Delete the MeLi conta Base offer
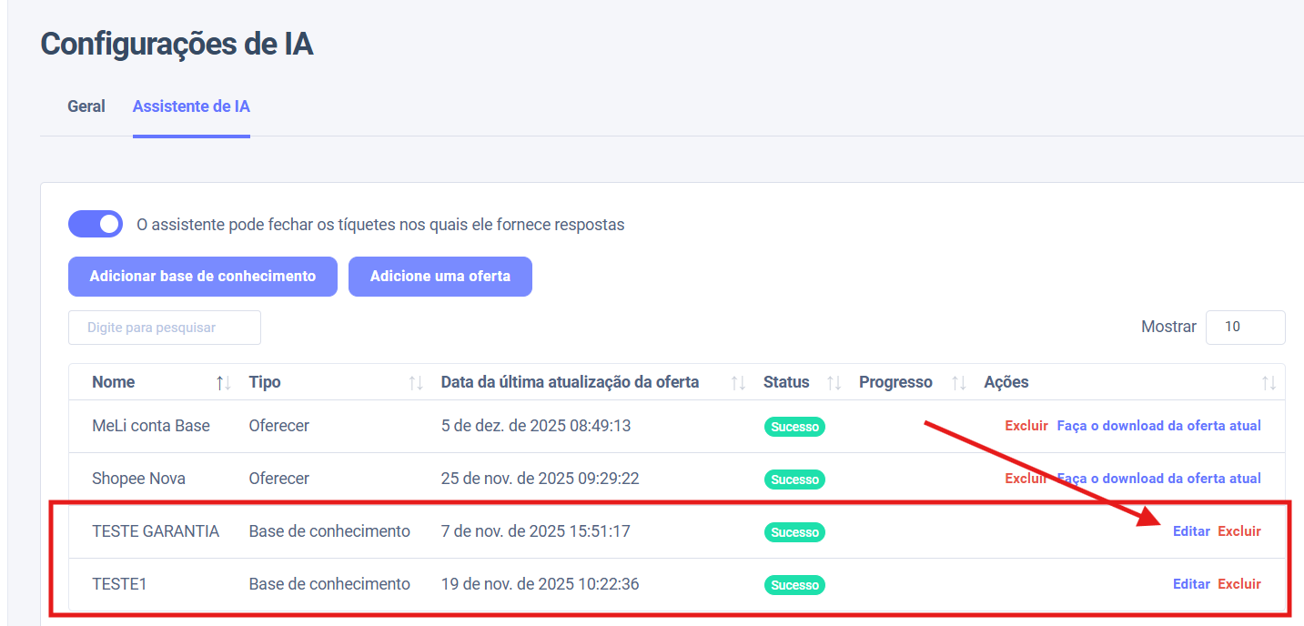Viewport: 1304px width, 626px height. [1026, 426]
